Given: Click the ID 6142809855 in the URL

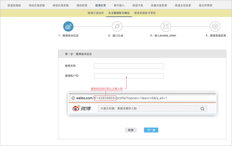Looking at the screenshot, I should pyautogui.click(x=105, y=98).
